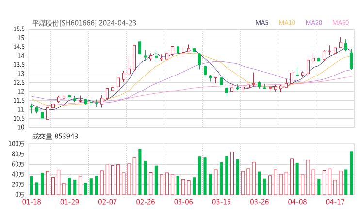The image size is (359, 213).
Task: Click the 03-06 date axis label
Action: pos(183,202)
